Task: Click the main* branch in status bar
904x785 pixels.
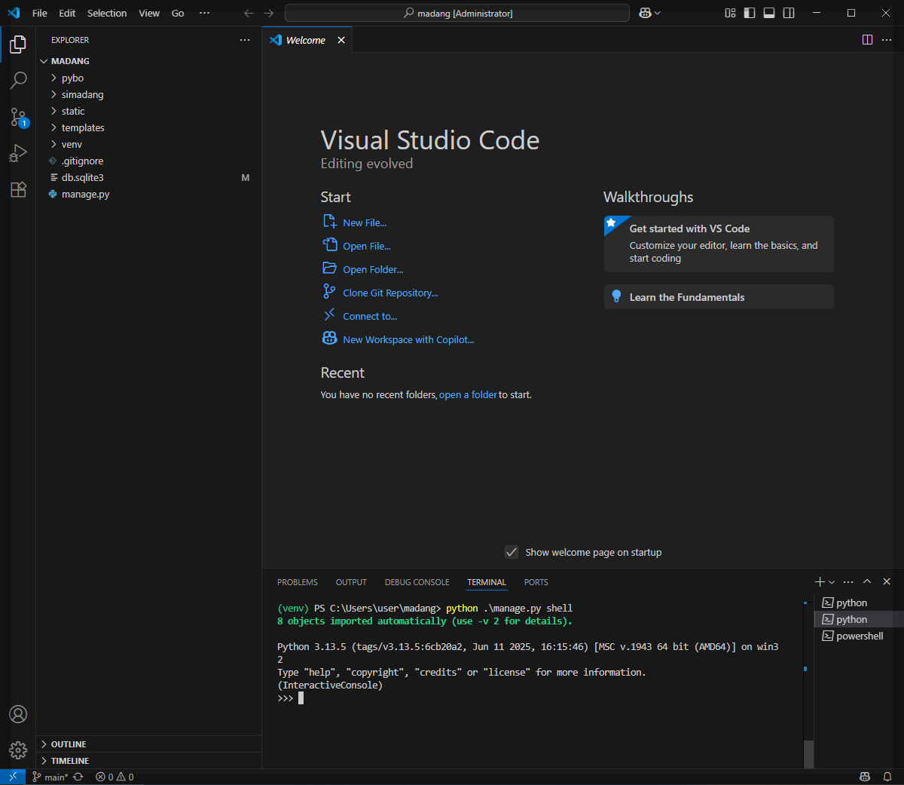Action: click(x=50, y=777)
